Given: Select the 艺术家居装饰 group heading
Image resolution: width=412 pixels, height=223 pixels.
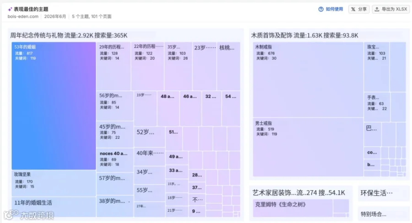Looking at the screenshot, I should pyautogui.click(x=298, y=193).
